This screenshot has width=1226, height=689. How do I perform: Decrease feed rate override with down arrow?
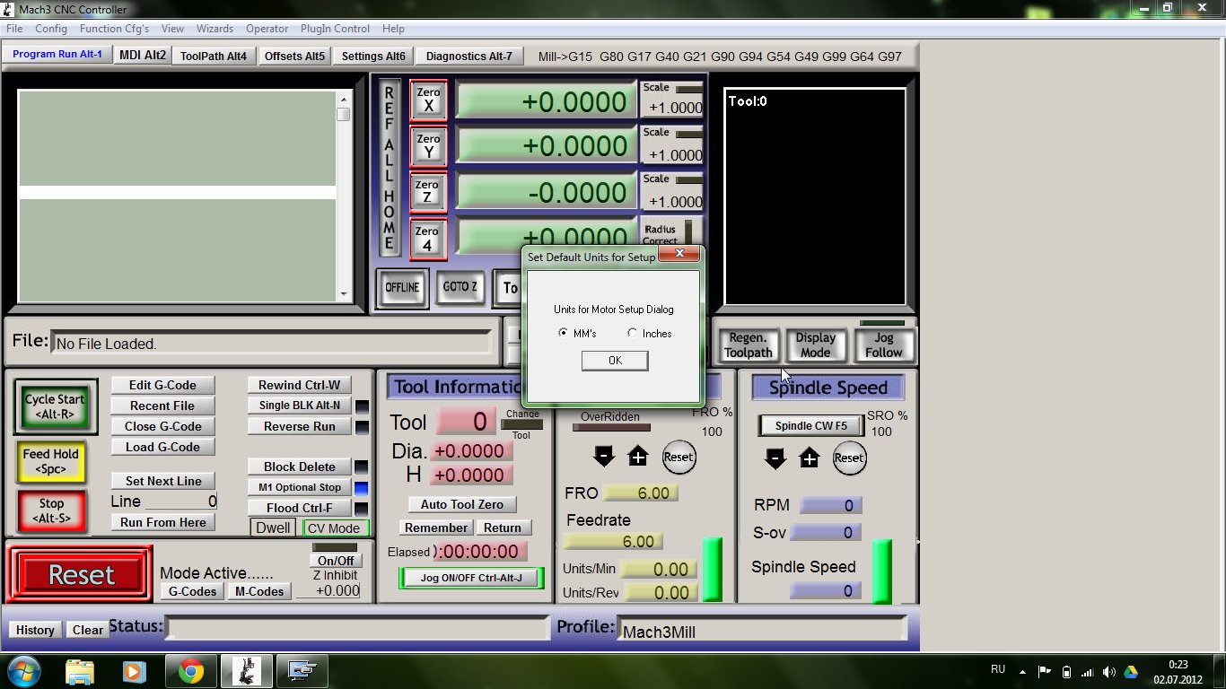(x=604, y=458)
